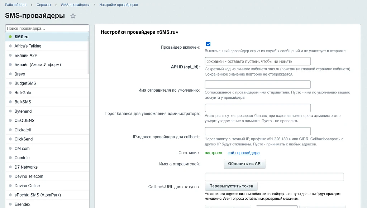367x208 pixels.
Task: Open the "Рабочий стол" breadcrumb
Action: point(16,5)
